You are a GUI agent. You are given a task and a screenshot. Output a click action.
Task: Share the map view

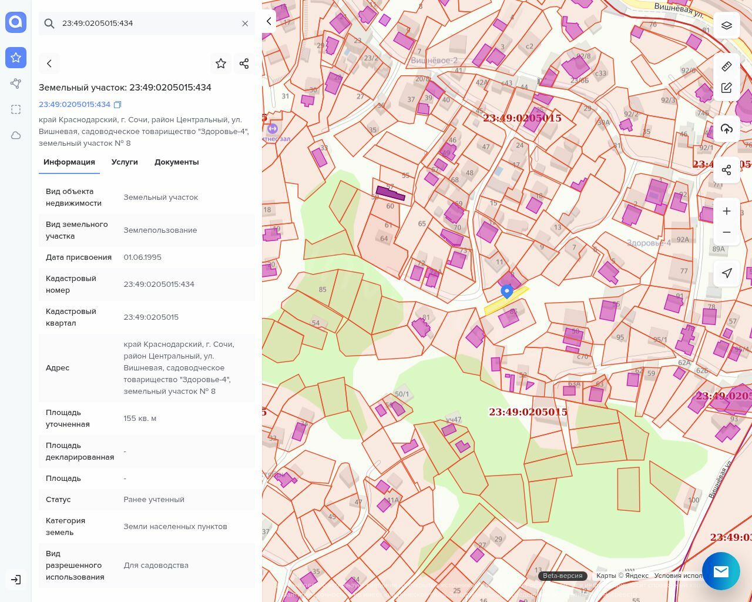pos(727,170)
